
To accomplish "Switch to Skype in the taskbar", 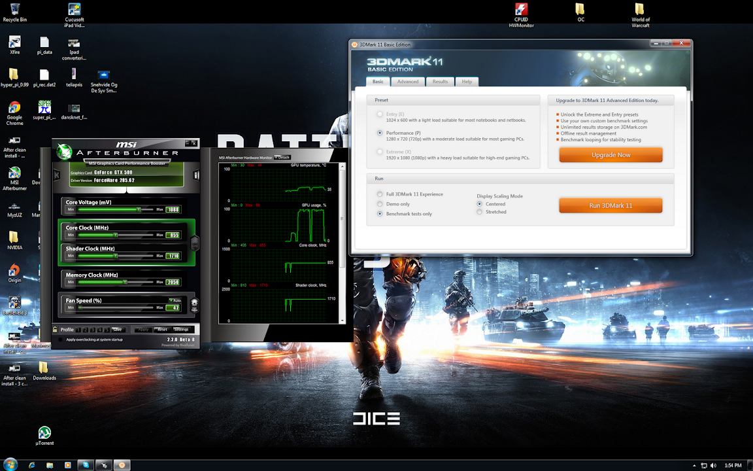I will 86,464.
